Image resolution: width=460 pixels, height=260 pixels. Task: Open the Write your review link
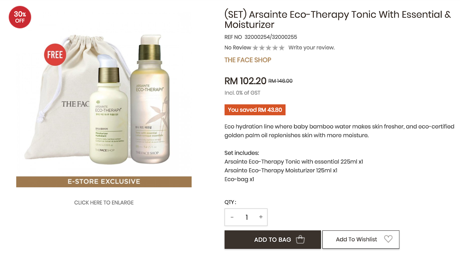pos(312,48)
